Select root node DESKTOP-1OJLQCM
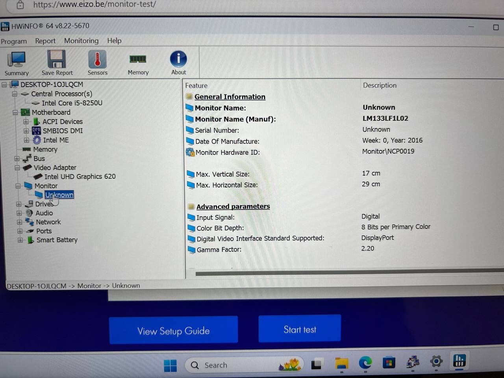This screenshot has height=378, width=504. pos(52,84)
